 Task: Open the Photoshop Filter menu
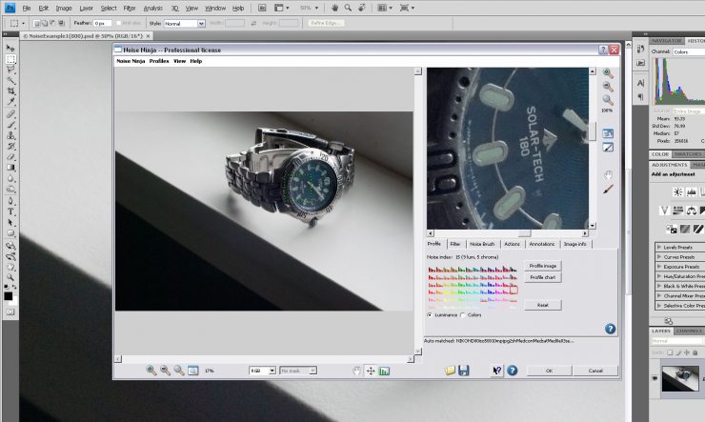(x=130, y=8)
